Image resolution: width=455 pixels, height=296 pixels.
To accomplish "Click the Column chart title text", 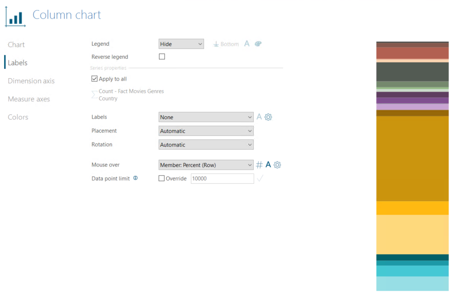I will (67, 15).
